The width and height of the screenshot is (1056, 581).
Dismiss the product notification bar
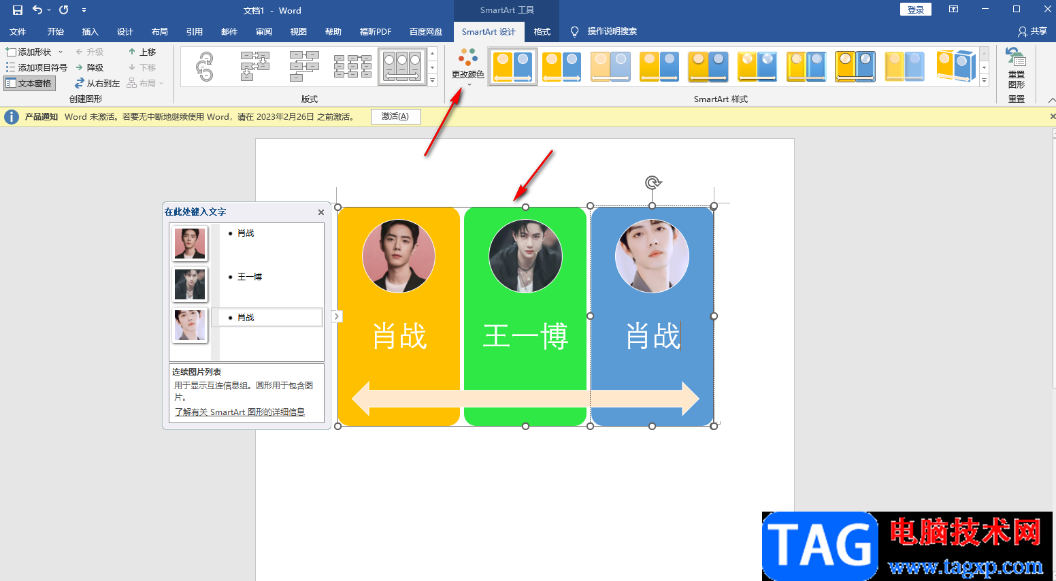1053,116
